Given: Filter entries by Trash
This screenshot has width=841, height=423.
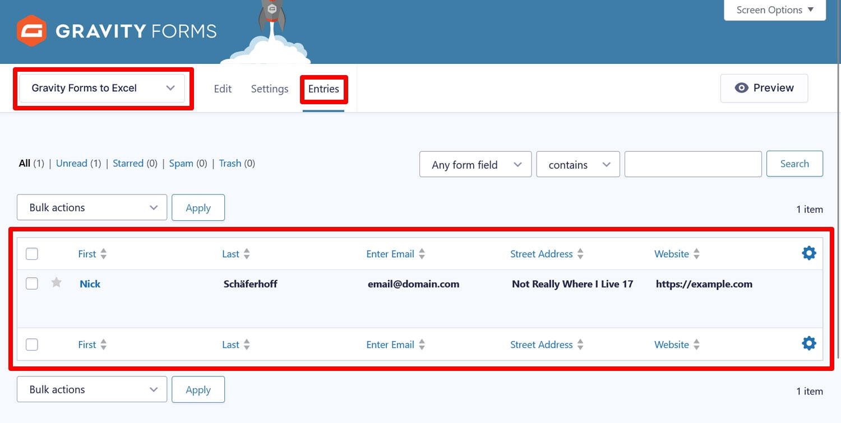Looking at the screenshot, I should coord(230,164).
